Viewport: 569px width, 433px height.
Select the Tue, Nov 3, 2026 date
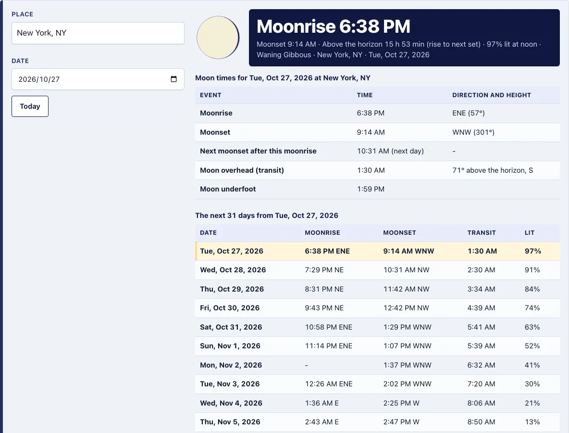tap(230, 384)
